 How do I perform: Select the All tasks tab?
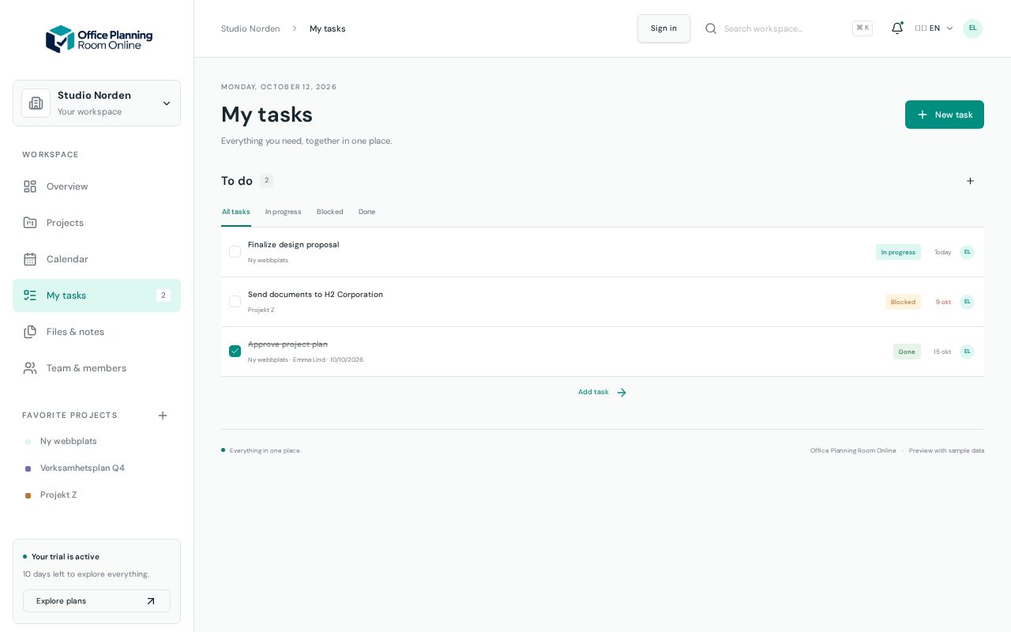click(236, 212)
